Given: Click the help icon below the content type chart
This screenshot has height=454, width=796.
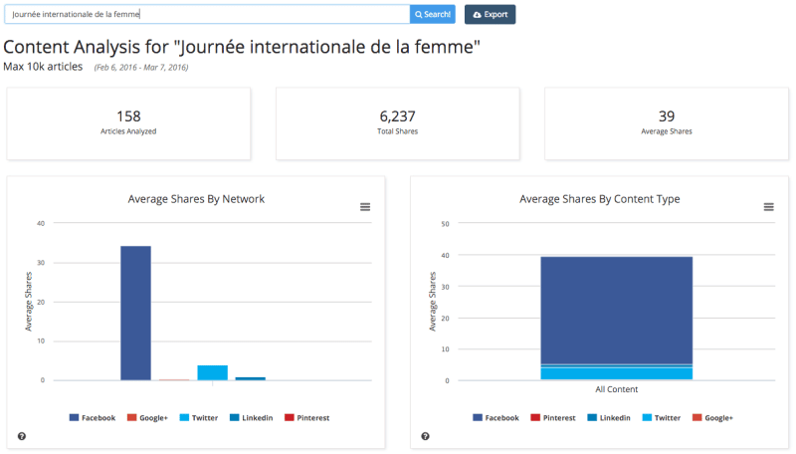Looking at the screenshot, I should tap(426, 436).
